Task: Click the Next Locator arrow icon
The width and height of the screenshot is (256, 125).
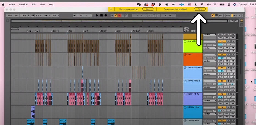Action: click(188, 31)
